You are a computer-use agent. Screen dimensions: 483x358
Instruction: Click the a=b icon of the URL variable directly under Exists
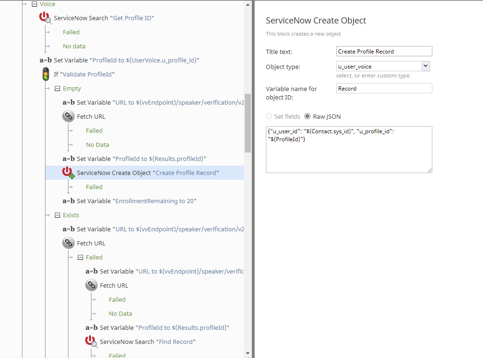point(68,229)
